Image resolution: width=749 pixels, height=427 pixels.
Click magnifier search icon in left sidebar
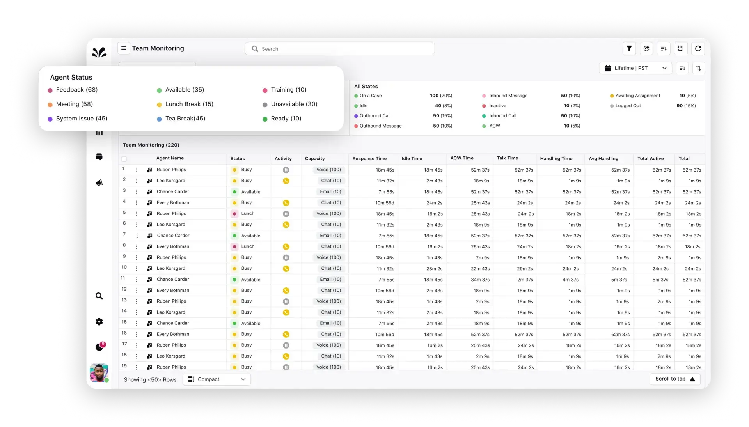[x=99, y=296]
